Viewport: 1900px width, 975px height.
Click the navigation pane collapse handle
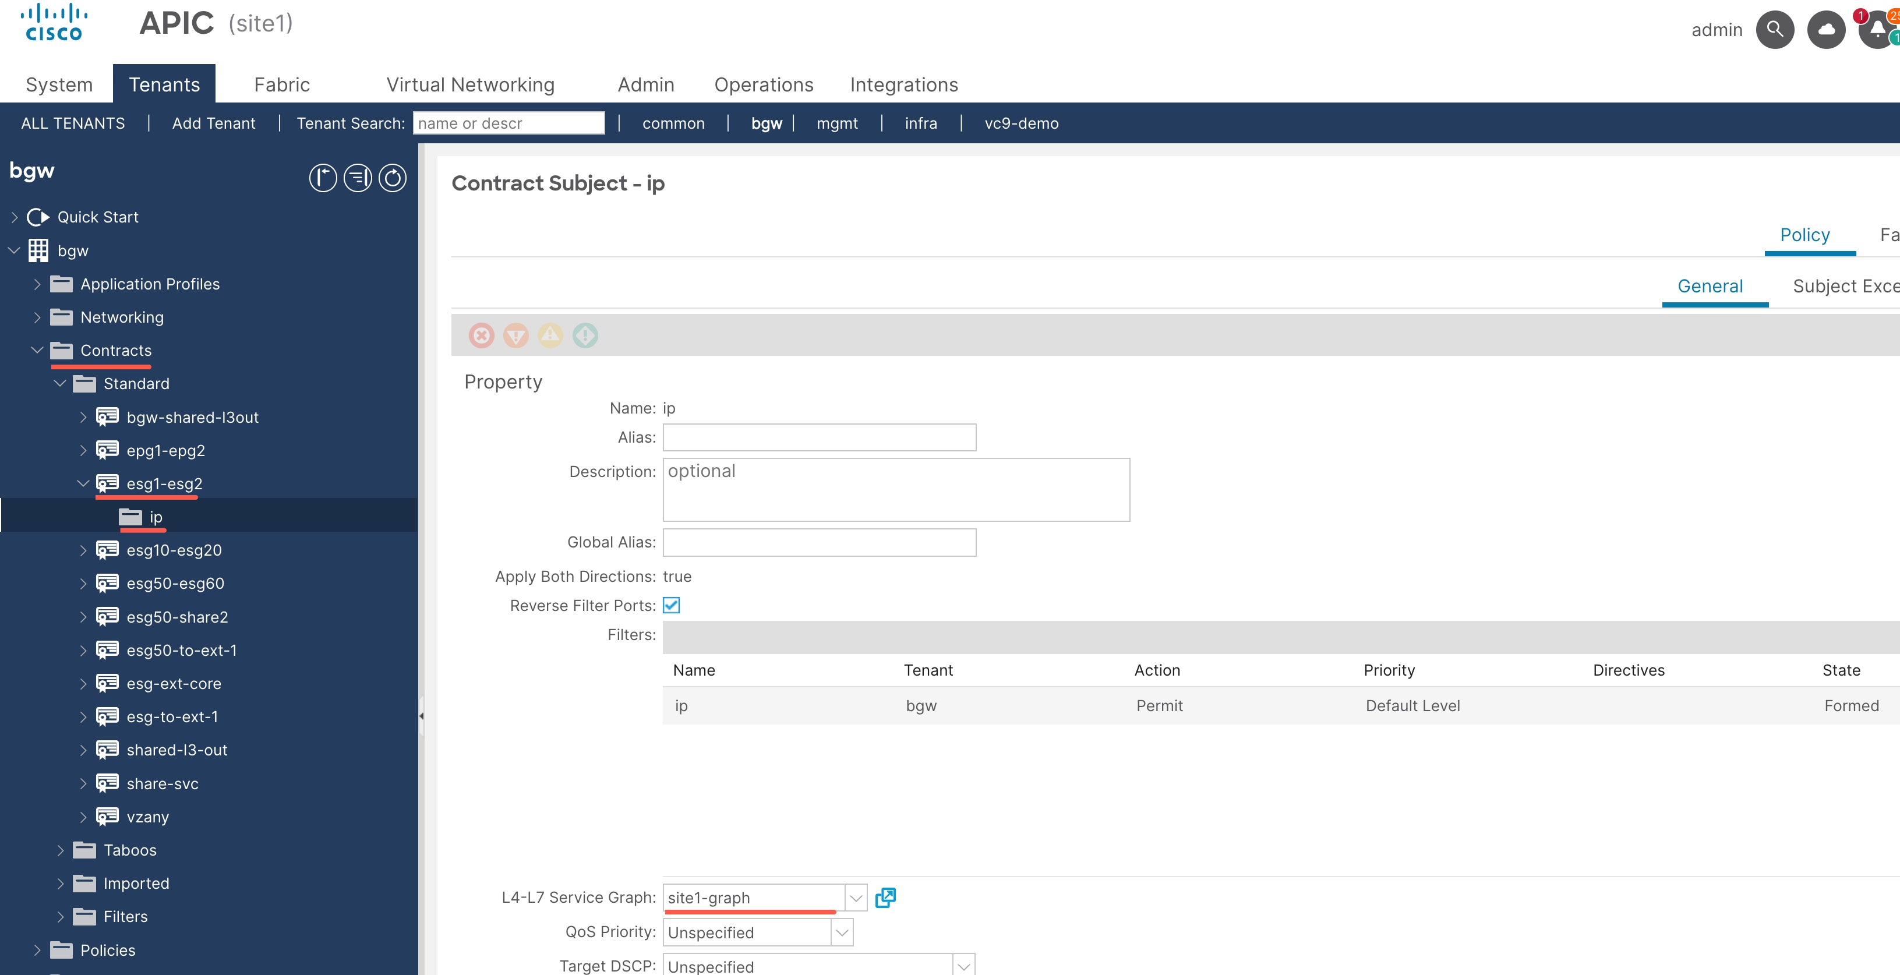[x=421, y=716]
